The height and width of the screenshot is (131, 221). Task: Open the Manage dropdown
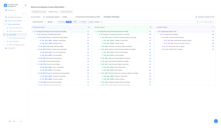point(51,22)
